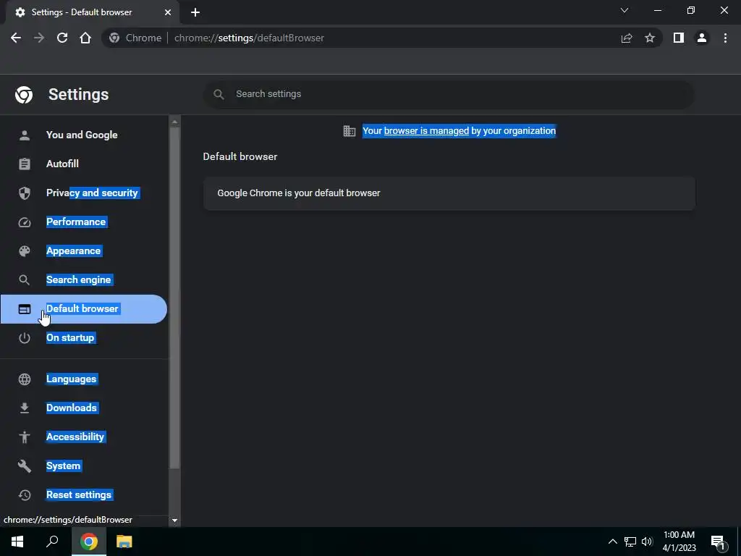This screenshot has height=556, width=741.
Task: Click the sidebar scrollbar thumb
Action: 174,298
